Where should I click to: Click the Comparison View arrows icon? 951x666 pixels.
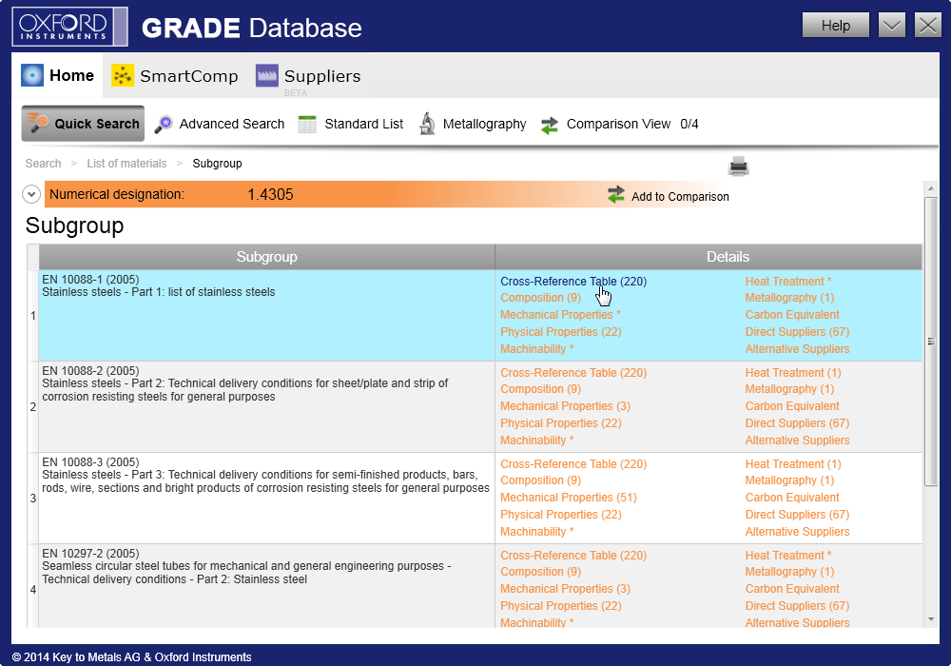click(x=550, y=125)
